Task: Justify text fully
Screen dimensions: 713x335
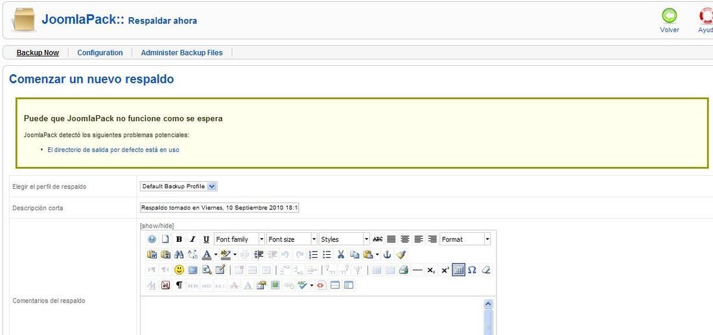Action: [x=391, y=239]
